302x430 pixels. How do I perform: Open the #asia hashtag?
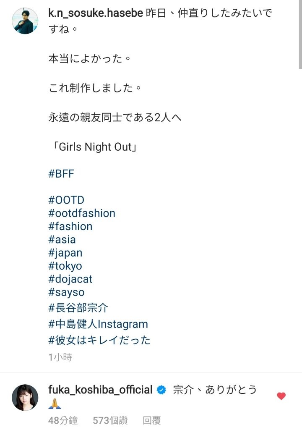click(62, 239)
